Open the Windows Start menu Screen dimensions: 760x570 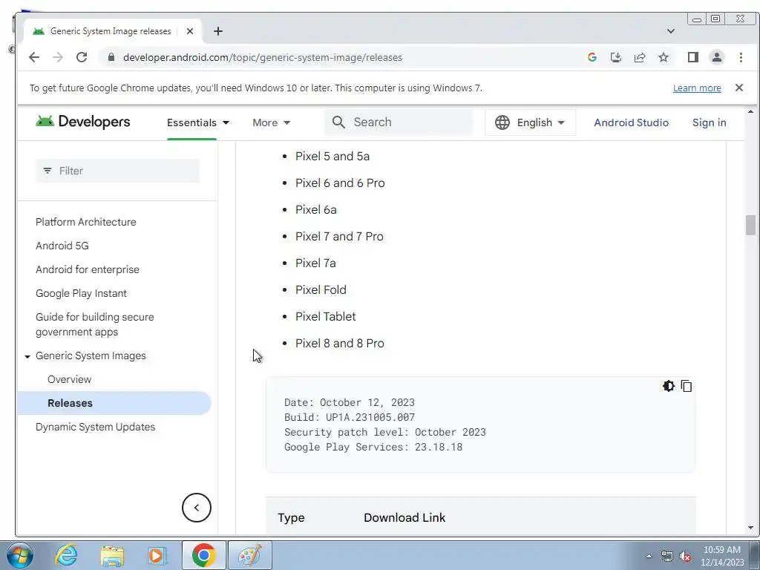pyautogui.click(x=20, y=555)
